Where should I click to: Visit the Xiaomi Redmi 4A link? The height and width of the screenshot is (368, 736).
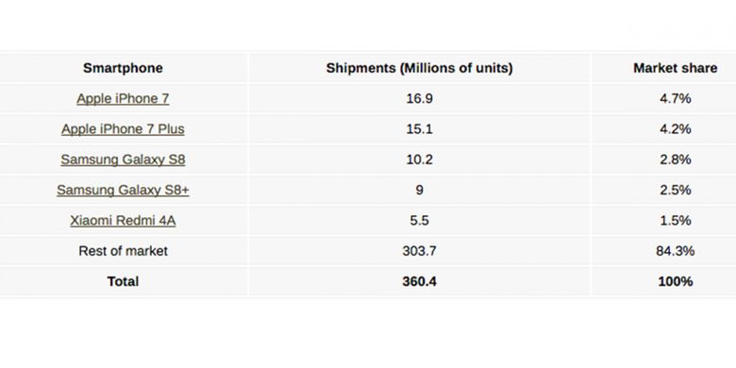click(123, 221)
